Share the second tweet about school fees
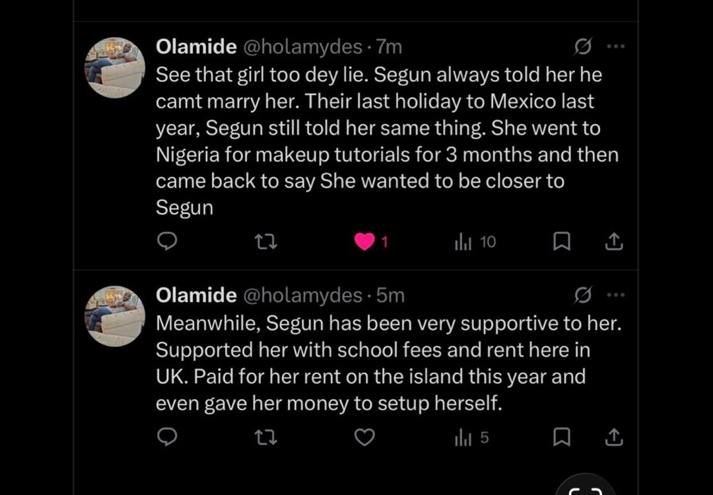This screenshot has width=713, height=495. (614, 437)
